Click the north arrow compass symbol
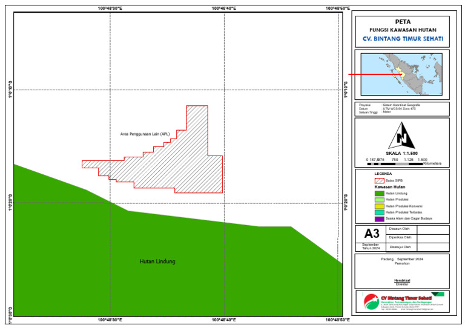This screenshot has height=328, width=465. click(402, 136)
